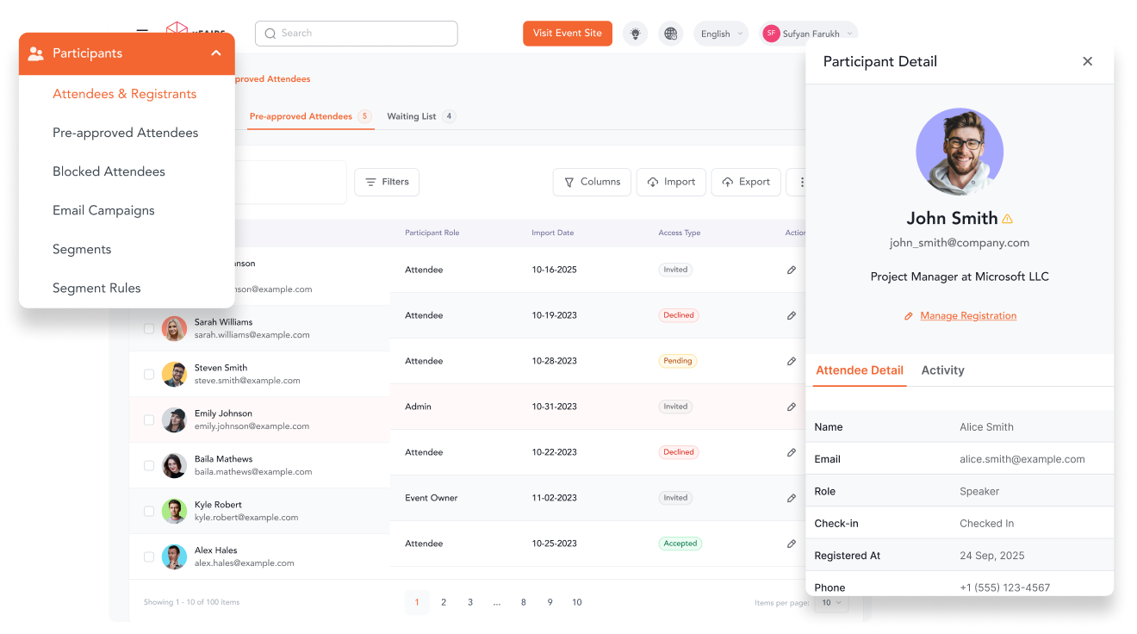Image resolution: width=1137 pixels, height=634 pixels.
Task: Open the three-dot more options menu
Action: click(801, 182)
